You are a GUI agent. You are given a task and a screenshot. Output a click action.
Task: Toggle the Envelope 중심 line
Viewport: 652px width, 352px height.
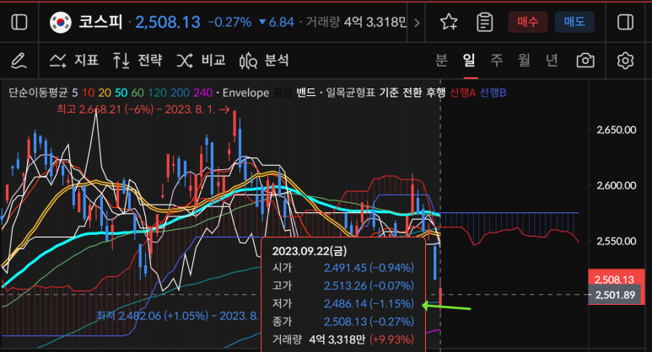pyautogui.click(x=283, y=93)
